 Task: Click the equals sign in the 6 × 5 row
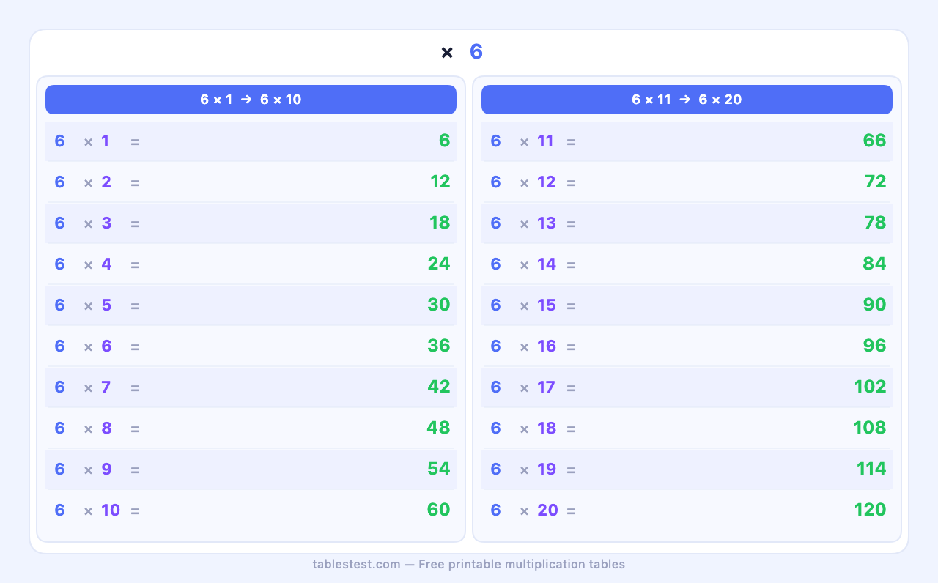135,305
